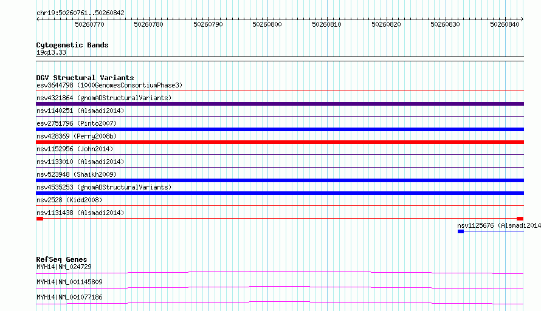Screen dimensions: 541x311
Task: Open variant nsv1133010 (Alsmadi2014)
Action: (x=80, y=162)
